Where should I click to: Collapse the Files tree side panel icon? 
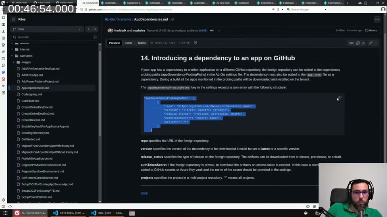(13, 19)
